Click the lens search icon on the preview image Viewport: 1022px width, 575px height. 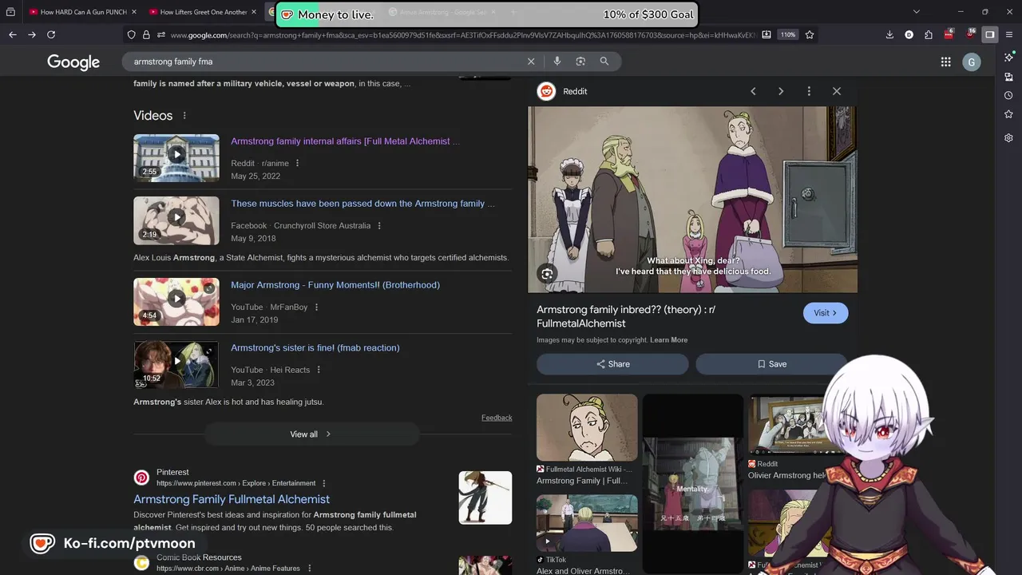point(547,274)
